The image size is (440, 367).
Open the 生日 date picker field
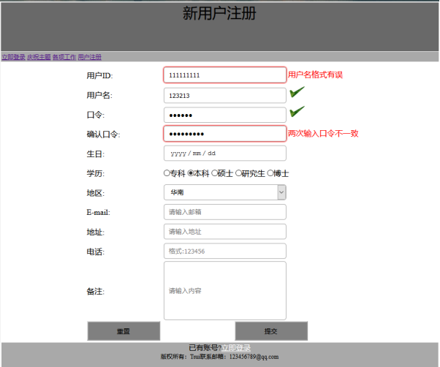point(225,154)
